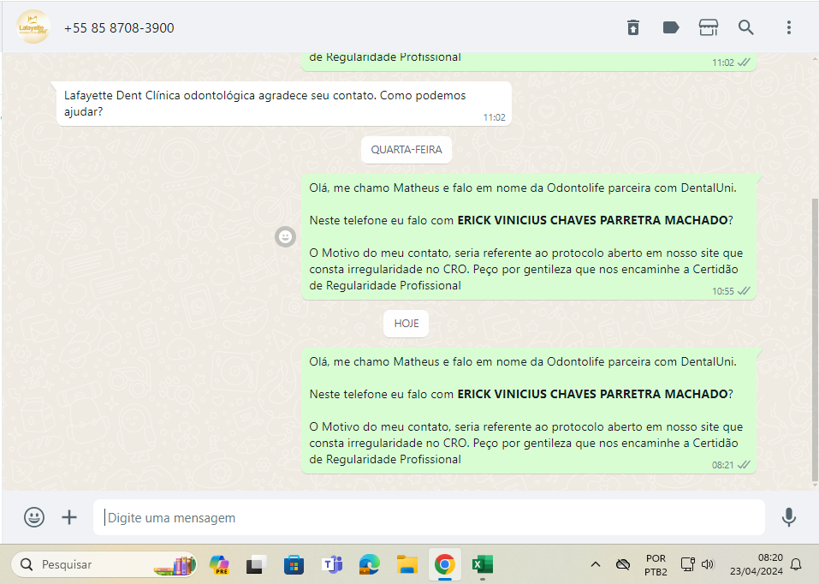819x584 pixels.
Task: Open Task View icon in the taskbar
Action: [x=256, y=564]
